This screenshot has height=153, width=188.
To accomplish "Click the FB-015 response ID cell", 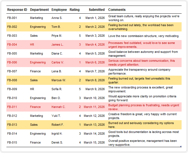I will click(12, 143).
